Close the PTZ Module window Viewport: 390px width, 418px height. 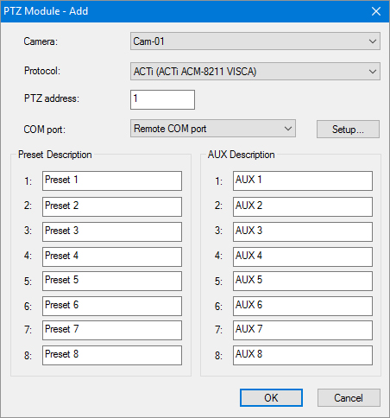(x=376, y=11)
